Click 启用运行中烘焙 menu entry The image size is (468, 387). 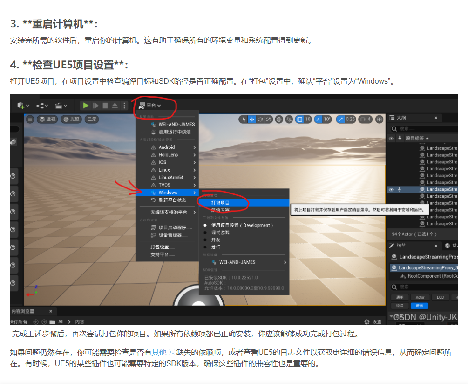167,132
